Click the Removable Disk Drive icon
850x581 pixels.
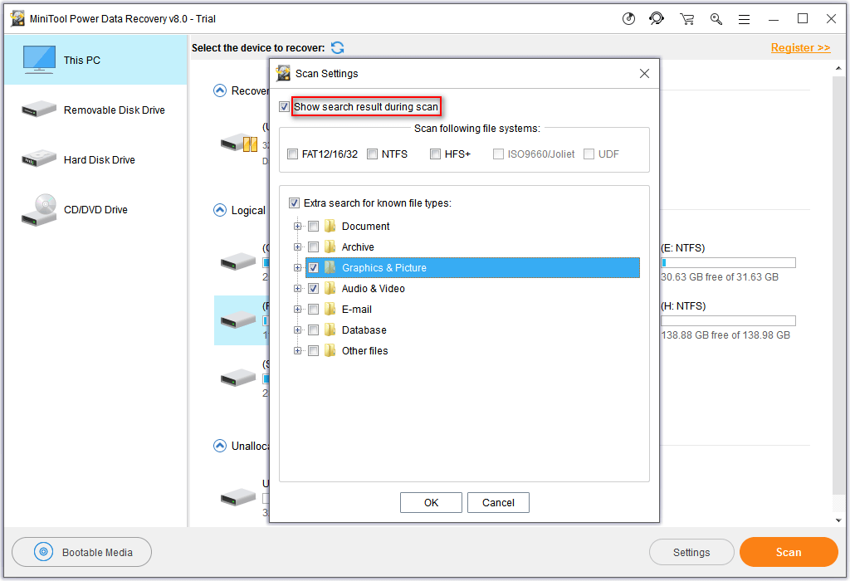[39, 109]
